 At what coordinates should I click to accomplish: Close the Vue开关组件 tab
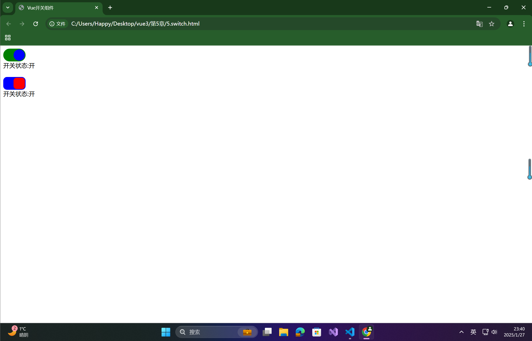(97, 8)
